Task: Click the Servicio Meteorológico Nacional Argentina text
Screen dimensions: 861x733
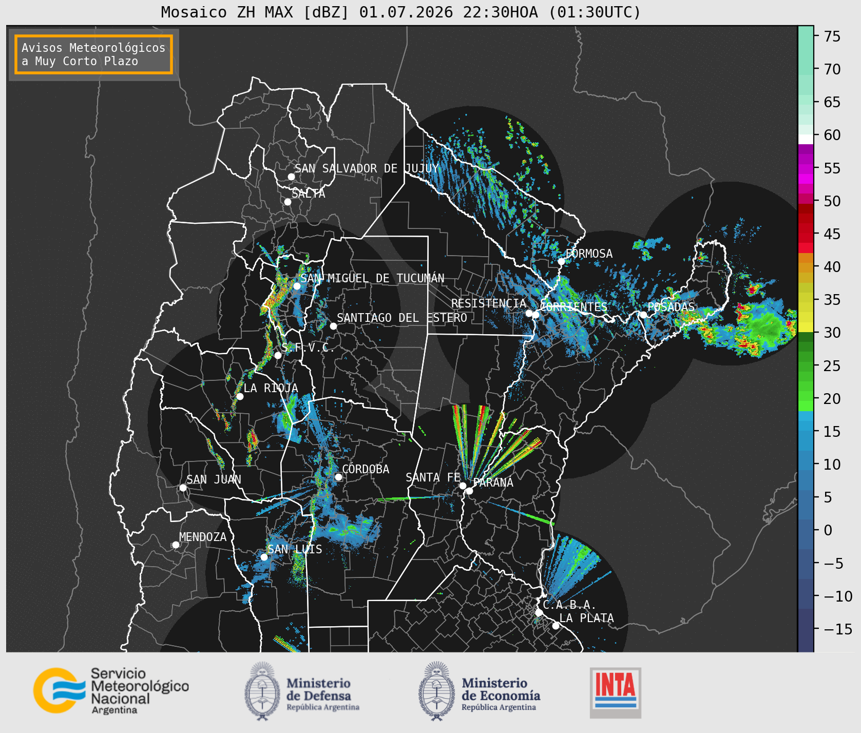Action: coord(140,691)
